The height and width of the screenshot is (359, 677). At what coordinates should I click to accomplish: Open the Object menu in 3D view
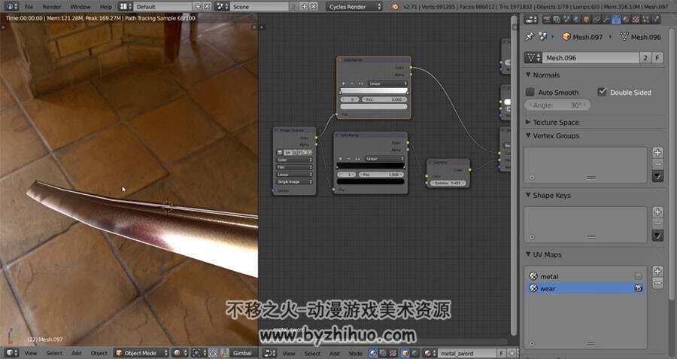(99, 353)
